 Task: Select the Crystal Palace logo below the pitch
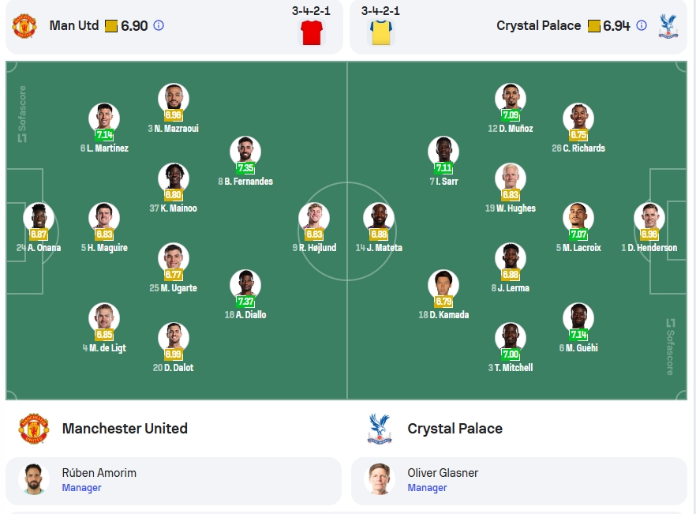[x=380, y=429]
